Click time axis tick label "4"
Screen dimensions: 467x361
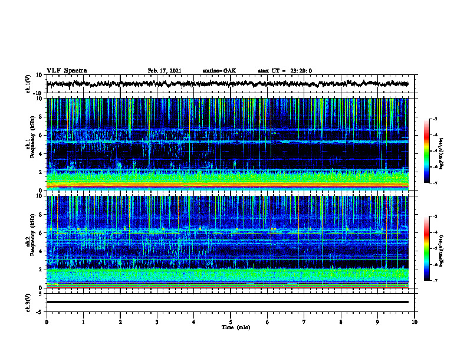(194, 322)
